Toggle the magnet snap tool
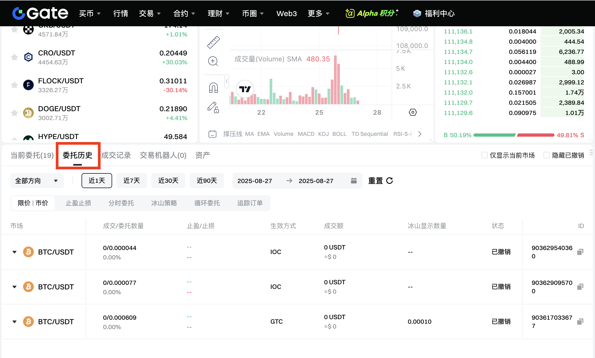 click(x=213, y=88)
